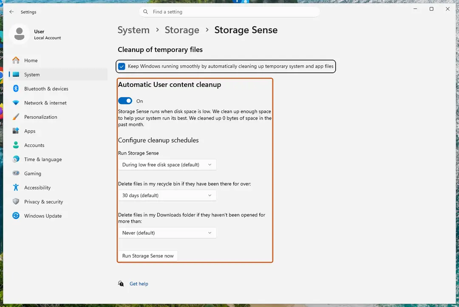459x307 pixels.
Task: Click the Apps label in sidebar
Action: tap(30, 131)
